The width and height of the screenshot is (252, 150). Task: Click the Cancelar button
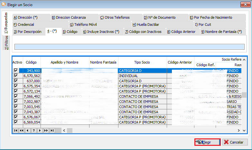click(235, 142)
